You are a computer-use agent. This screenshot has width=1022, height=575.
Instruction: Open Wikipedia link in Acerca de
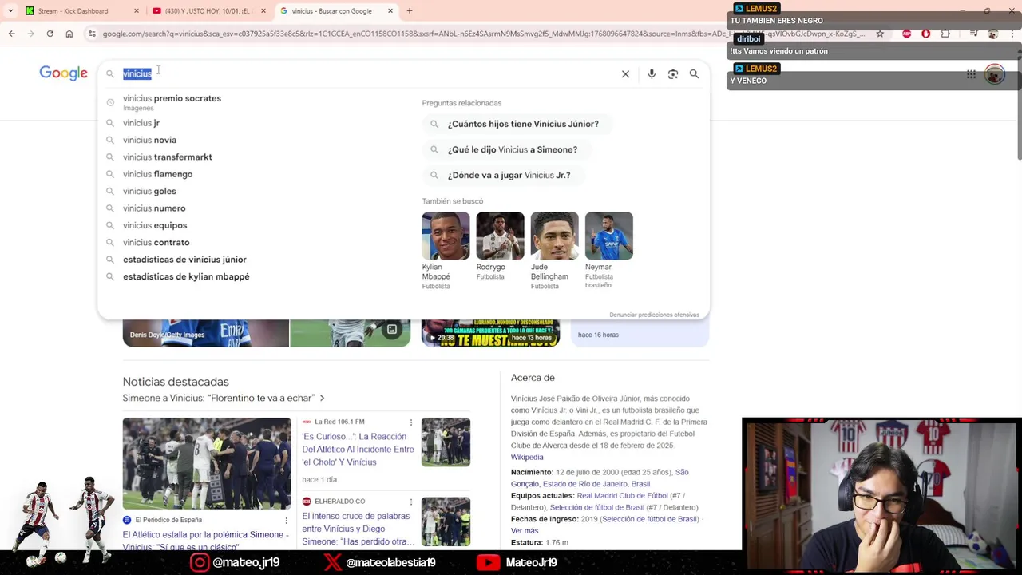click(527, 457)
